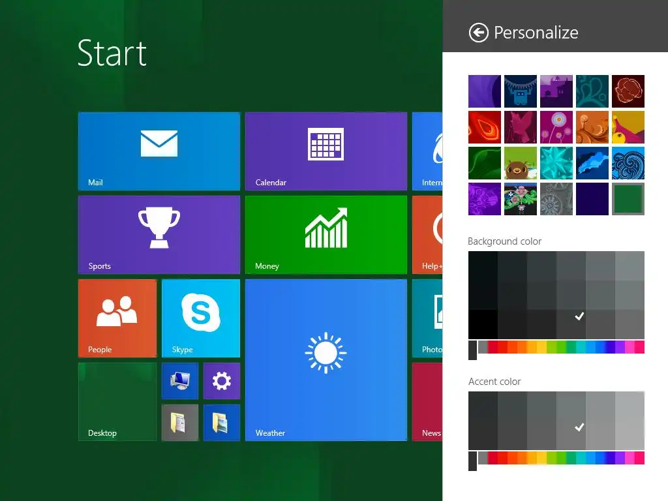The height and width of the screenshot is (501, 668).
Task: Open the red News tile
Action: click(x=427, y=402)
